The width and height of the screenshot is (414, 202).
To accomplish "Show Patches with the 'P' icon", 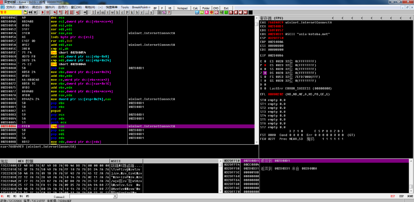I will [x=127, y=12].
